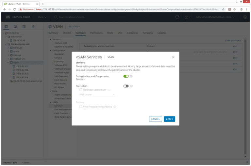Open the Help question-mark menu
Screen dimensions: 251x166
click(188, 17)
